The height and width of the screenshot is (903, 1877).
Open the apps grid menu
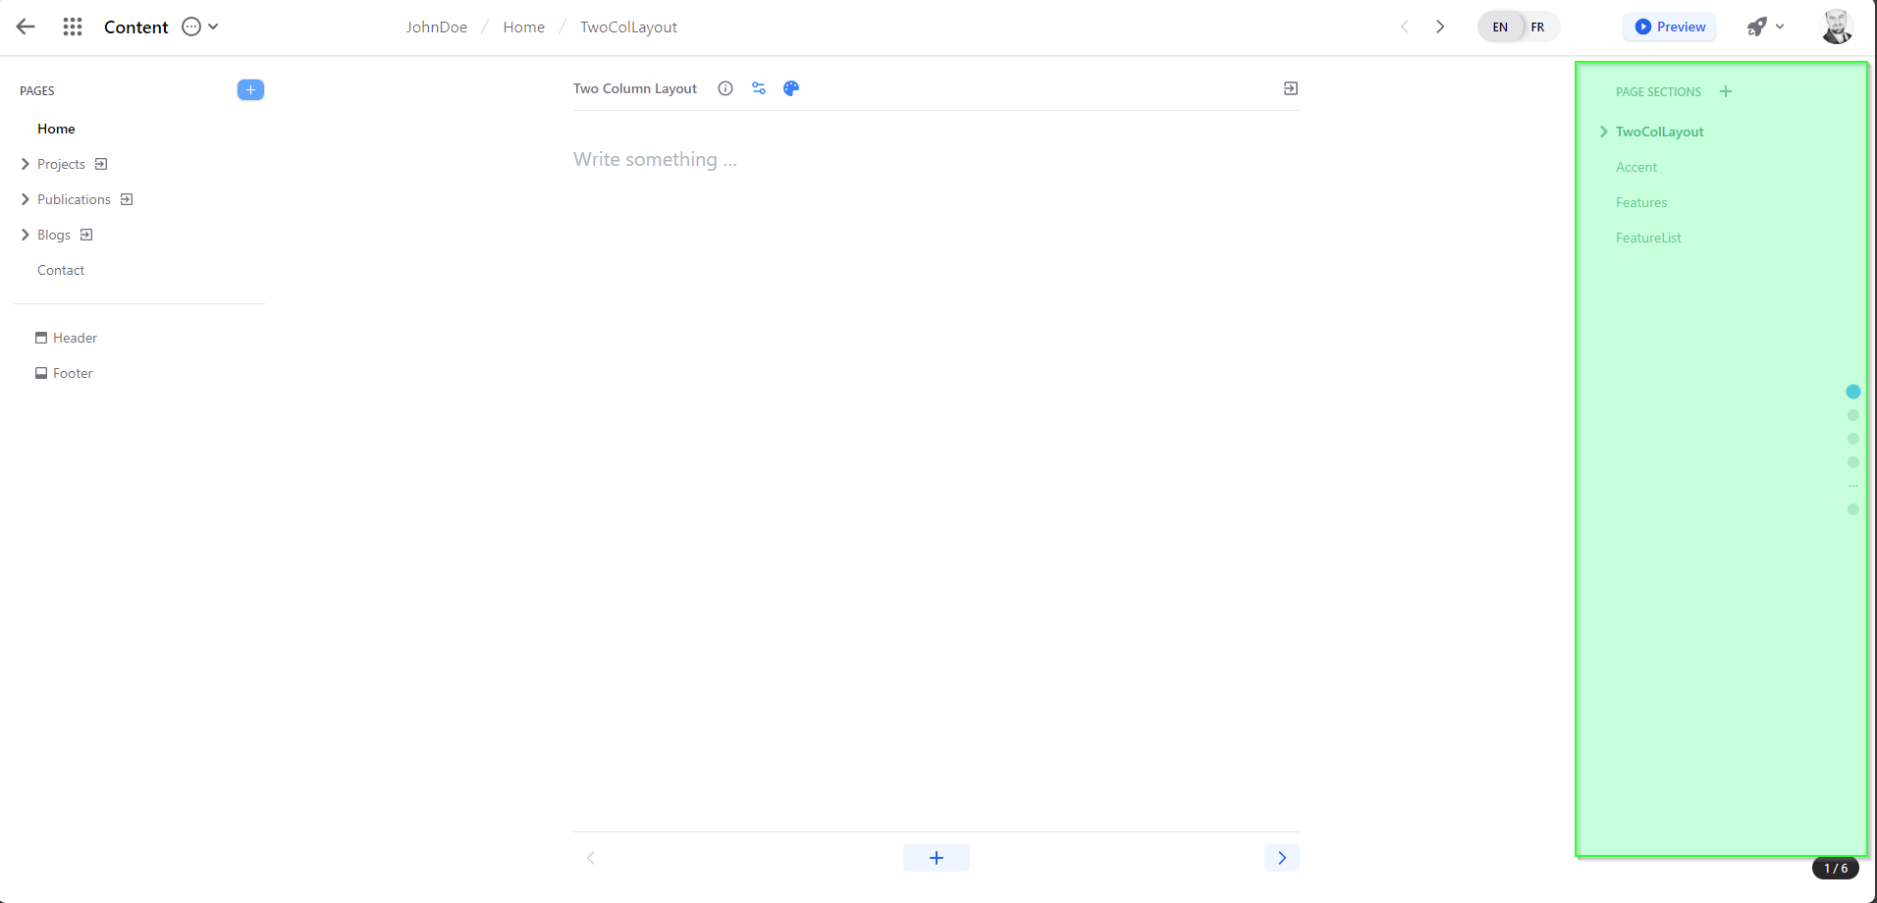(73, 27)
